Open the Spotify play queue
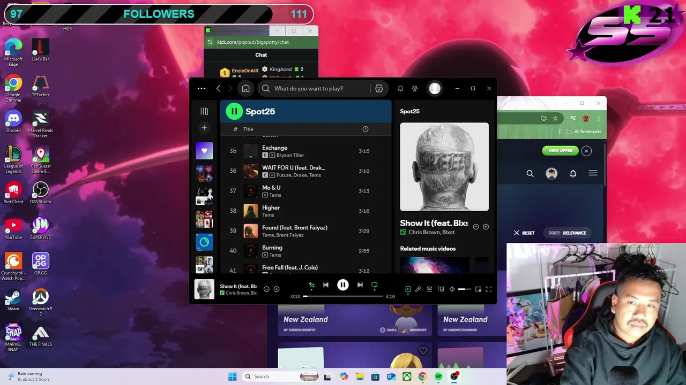Image resolution: width=686 pixels, height=385 pixels. (x=429, y=289)
